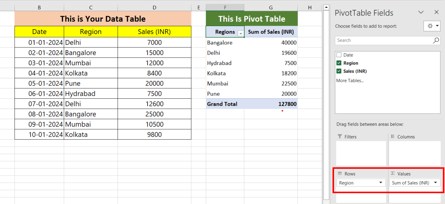Uncheck the Sales (INR) field checkbox
This screenshot has width=445, height=204.
tap(339, 71)
